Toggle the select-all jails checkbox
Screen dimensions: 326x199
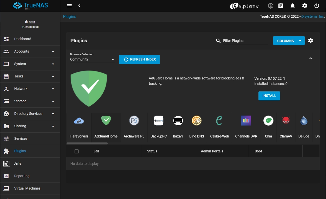pos(77,151)
